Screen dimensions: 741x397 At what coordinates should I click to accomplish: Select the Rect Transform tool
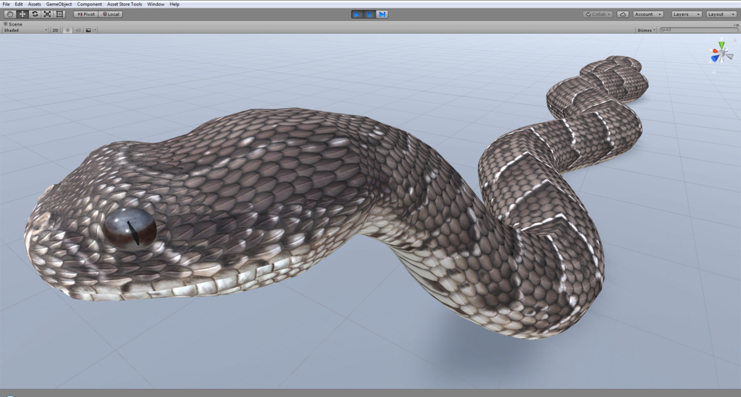point(60,14)
